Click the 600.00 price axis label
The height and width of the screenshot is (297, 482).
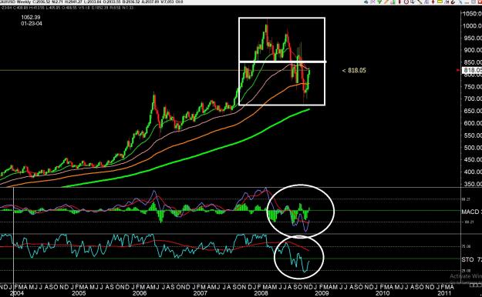[x=472, y=123]
